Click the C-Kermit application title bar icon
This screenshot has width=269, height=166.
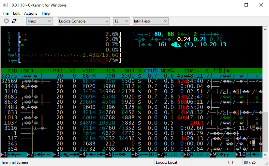tap(5, 5)
